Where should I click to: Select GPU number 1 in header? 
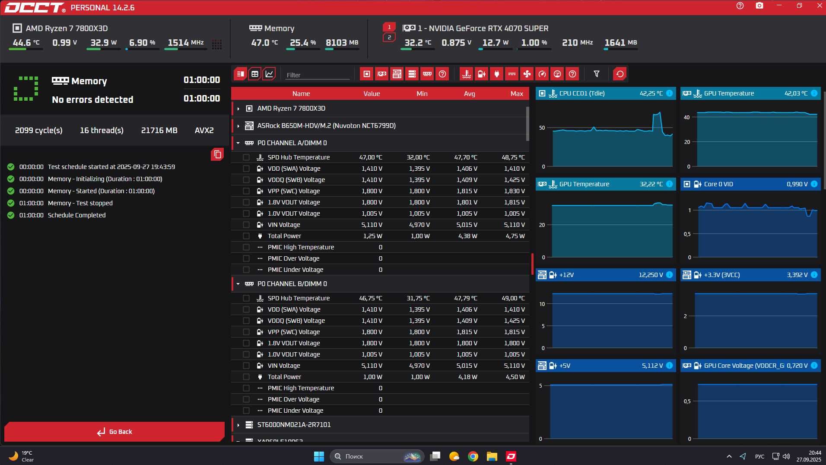click(389, 27)
